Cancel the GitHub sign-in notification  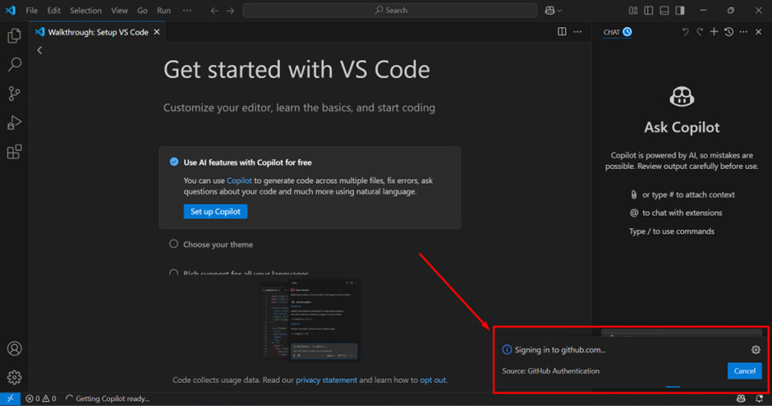pos(744,371)
